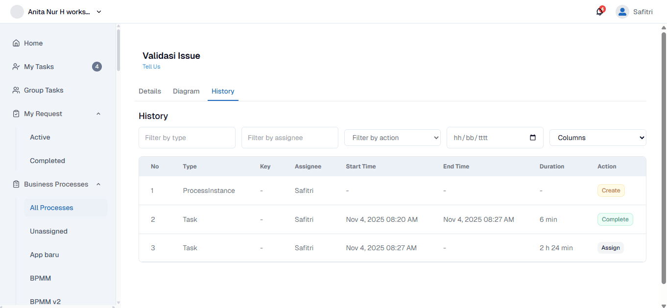Image resolution: width=667 pixels, height=308 pixels.
Task: Click the Tell Us link
Action: (151, 67)
